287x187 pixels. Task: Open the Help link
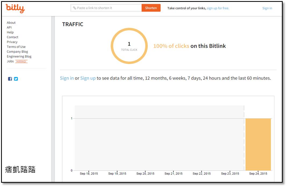coord(10,32)
